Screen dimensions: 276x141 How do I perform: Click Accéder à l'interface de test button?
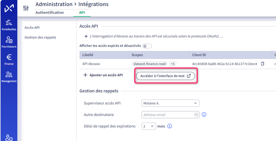(166, 76)
